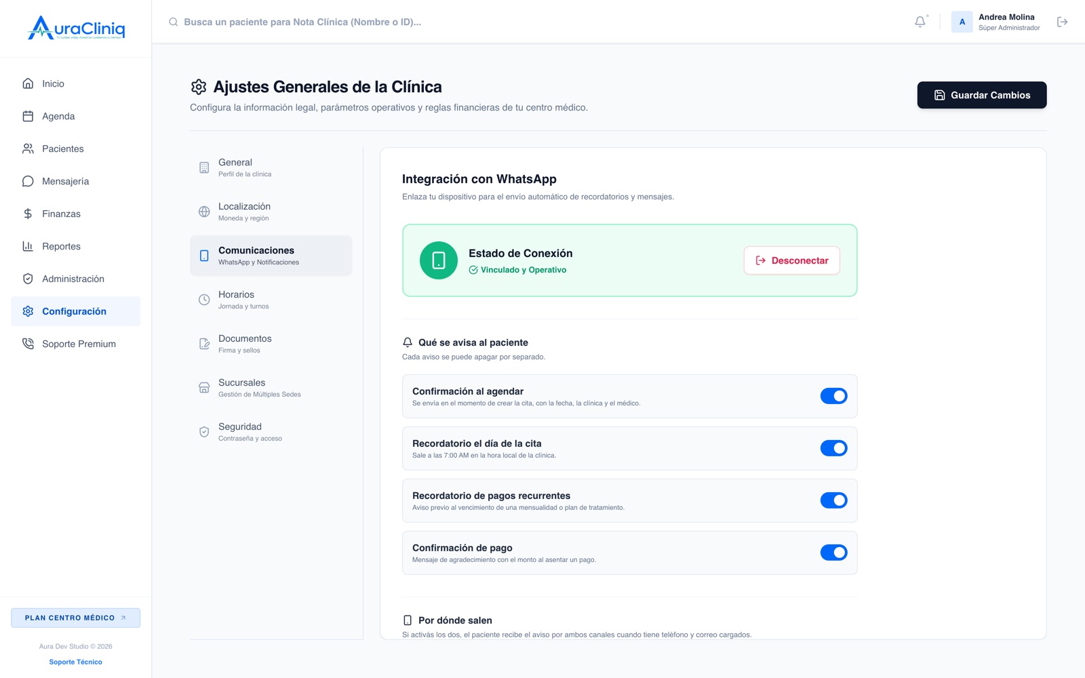Click the Desconectar button
Screen dimensions: 1085x678
tap(792, 260)
